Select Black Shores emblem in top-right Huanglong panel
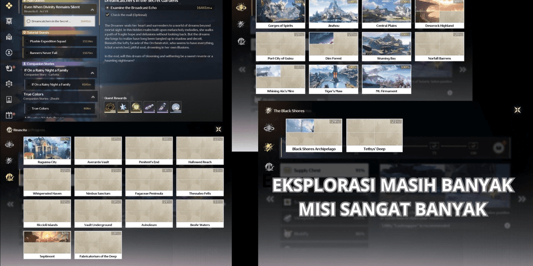This screenshot has width=533, height=266. click(241, 24)
